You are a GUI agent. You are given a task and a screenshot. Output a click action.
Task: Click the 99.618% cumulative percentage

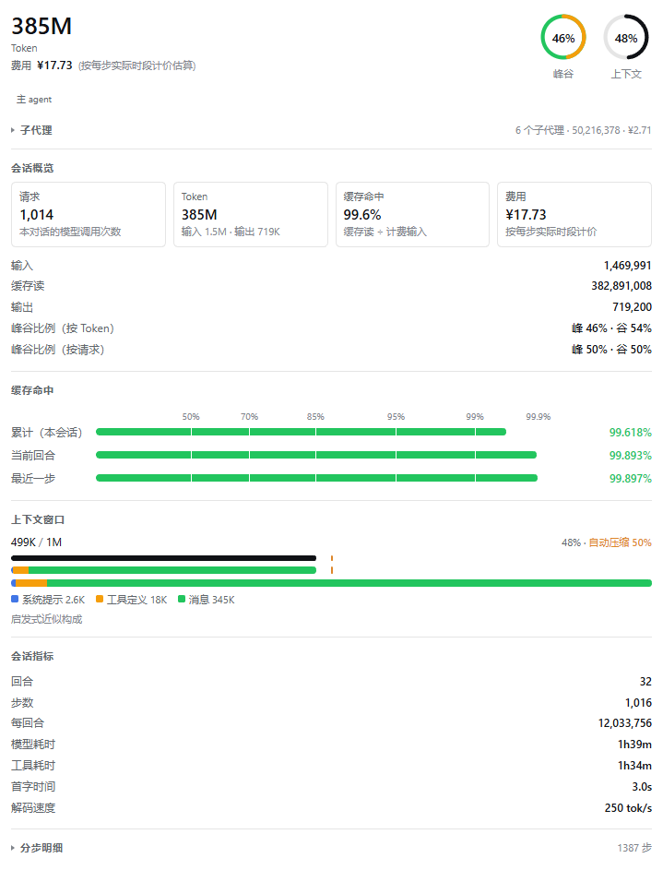point(631,432)
